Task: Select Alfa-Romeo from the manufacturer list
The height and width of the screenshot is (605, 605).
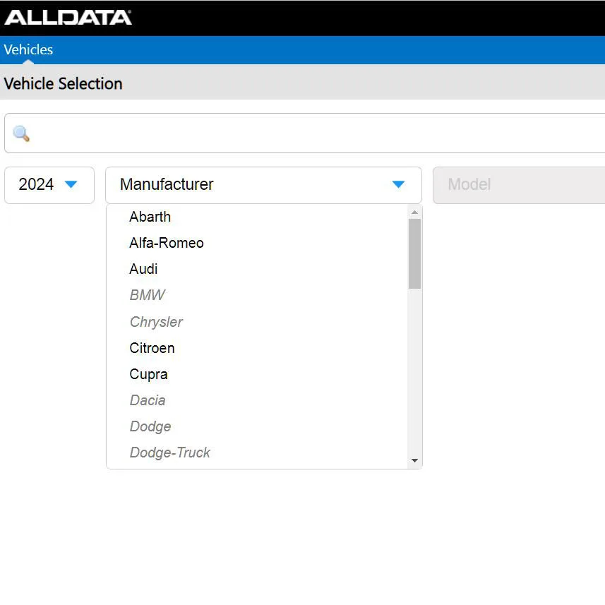Action: pyautogui.click(x=167, y=243)
